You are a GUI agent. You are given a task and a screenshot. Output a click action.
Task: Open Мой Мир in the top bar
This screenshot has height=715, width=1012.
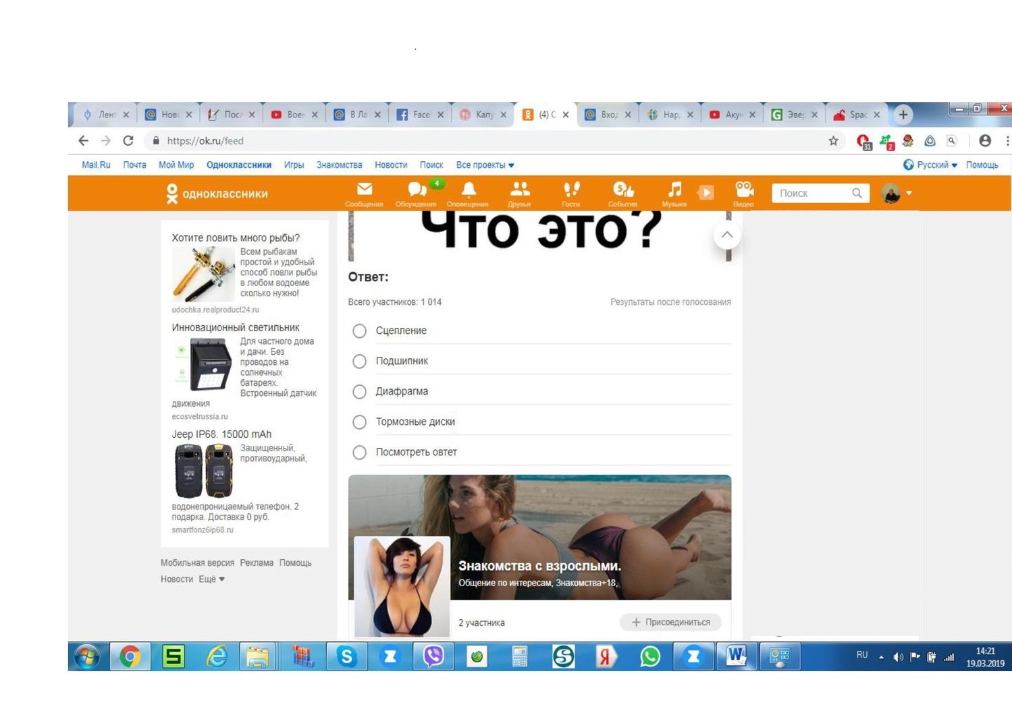click(176, 165)
